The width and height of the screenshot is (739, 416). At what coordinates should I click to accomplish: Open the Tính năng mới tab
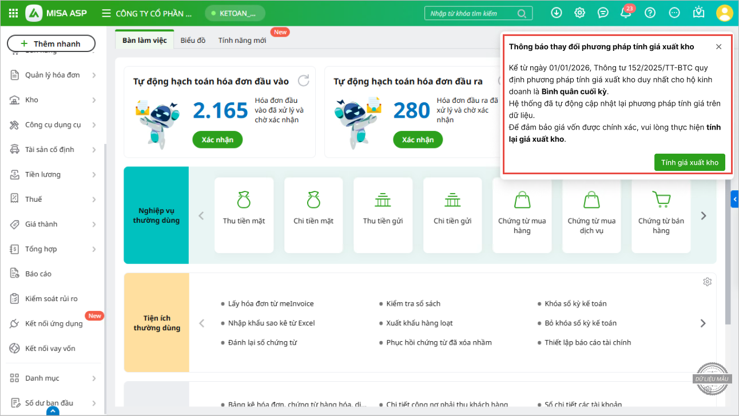[242, 40]
